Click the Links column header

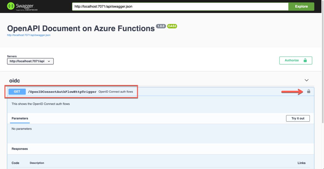coord(301,163)
